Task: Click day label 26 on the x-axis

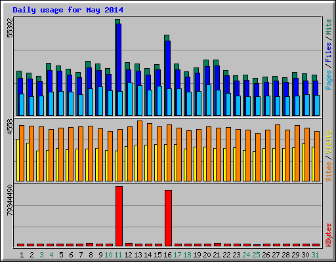Action: coord(266,255)
